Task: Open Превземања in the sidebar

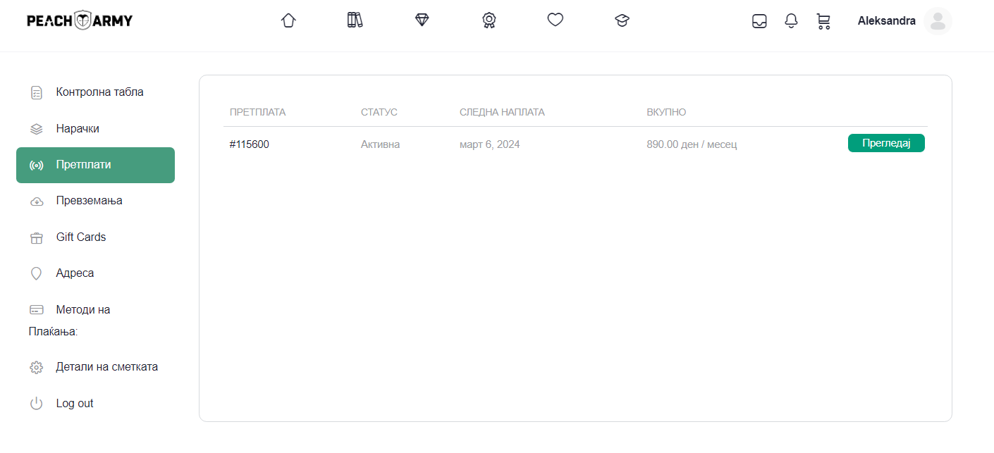Action: (x=89, y=201)
